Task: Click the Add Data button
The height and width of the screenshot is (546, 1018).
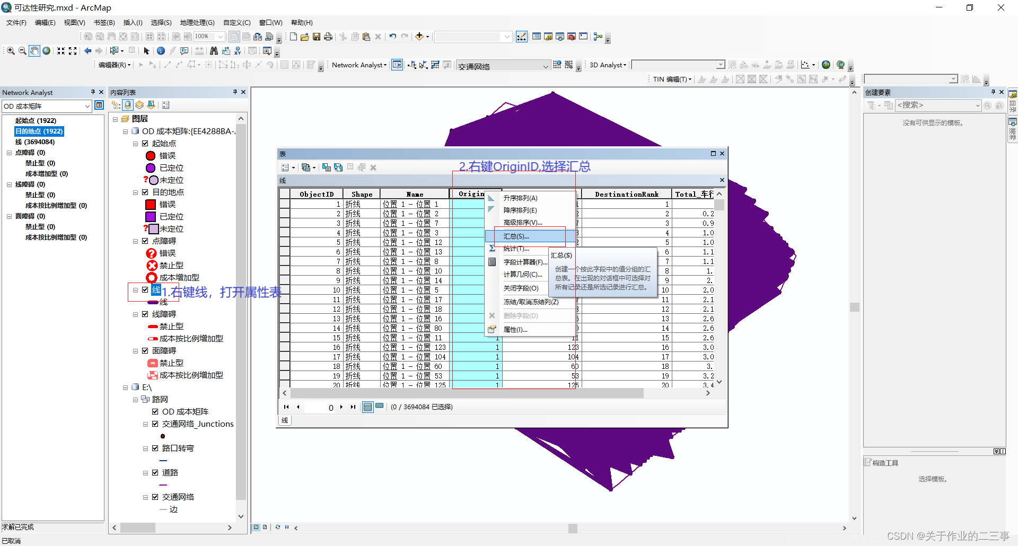Action: pos(419,37)
